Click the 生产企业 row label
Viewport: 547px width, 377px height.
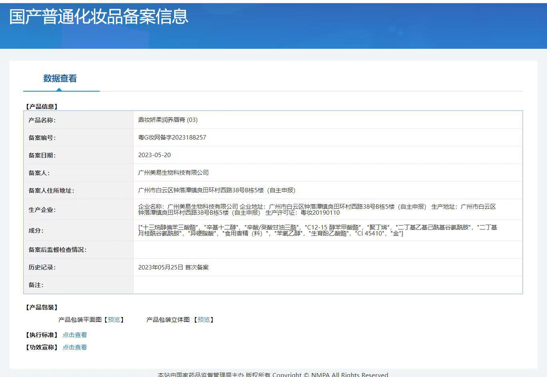42,210
